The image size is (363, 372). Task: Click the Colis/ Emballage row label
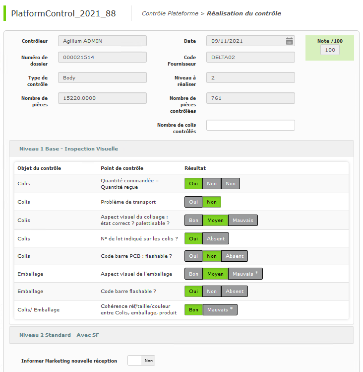38,309
